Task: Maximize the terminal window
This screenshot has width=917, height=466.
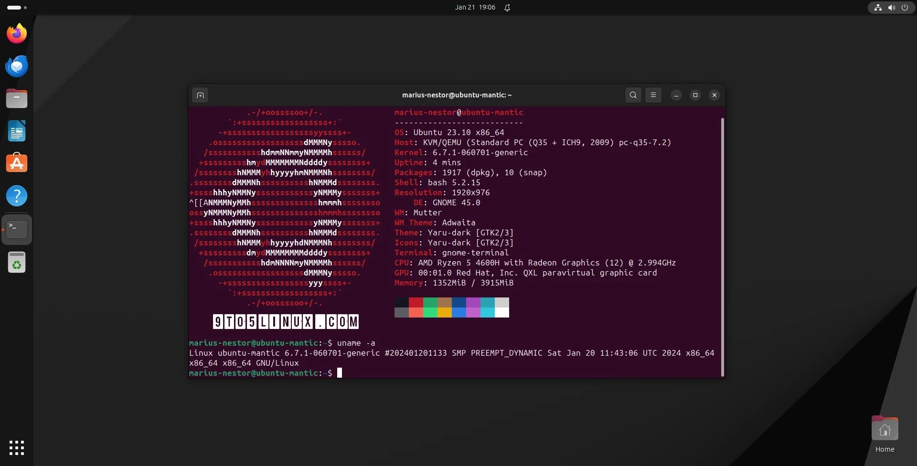Action: click(x=695, y=95)
